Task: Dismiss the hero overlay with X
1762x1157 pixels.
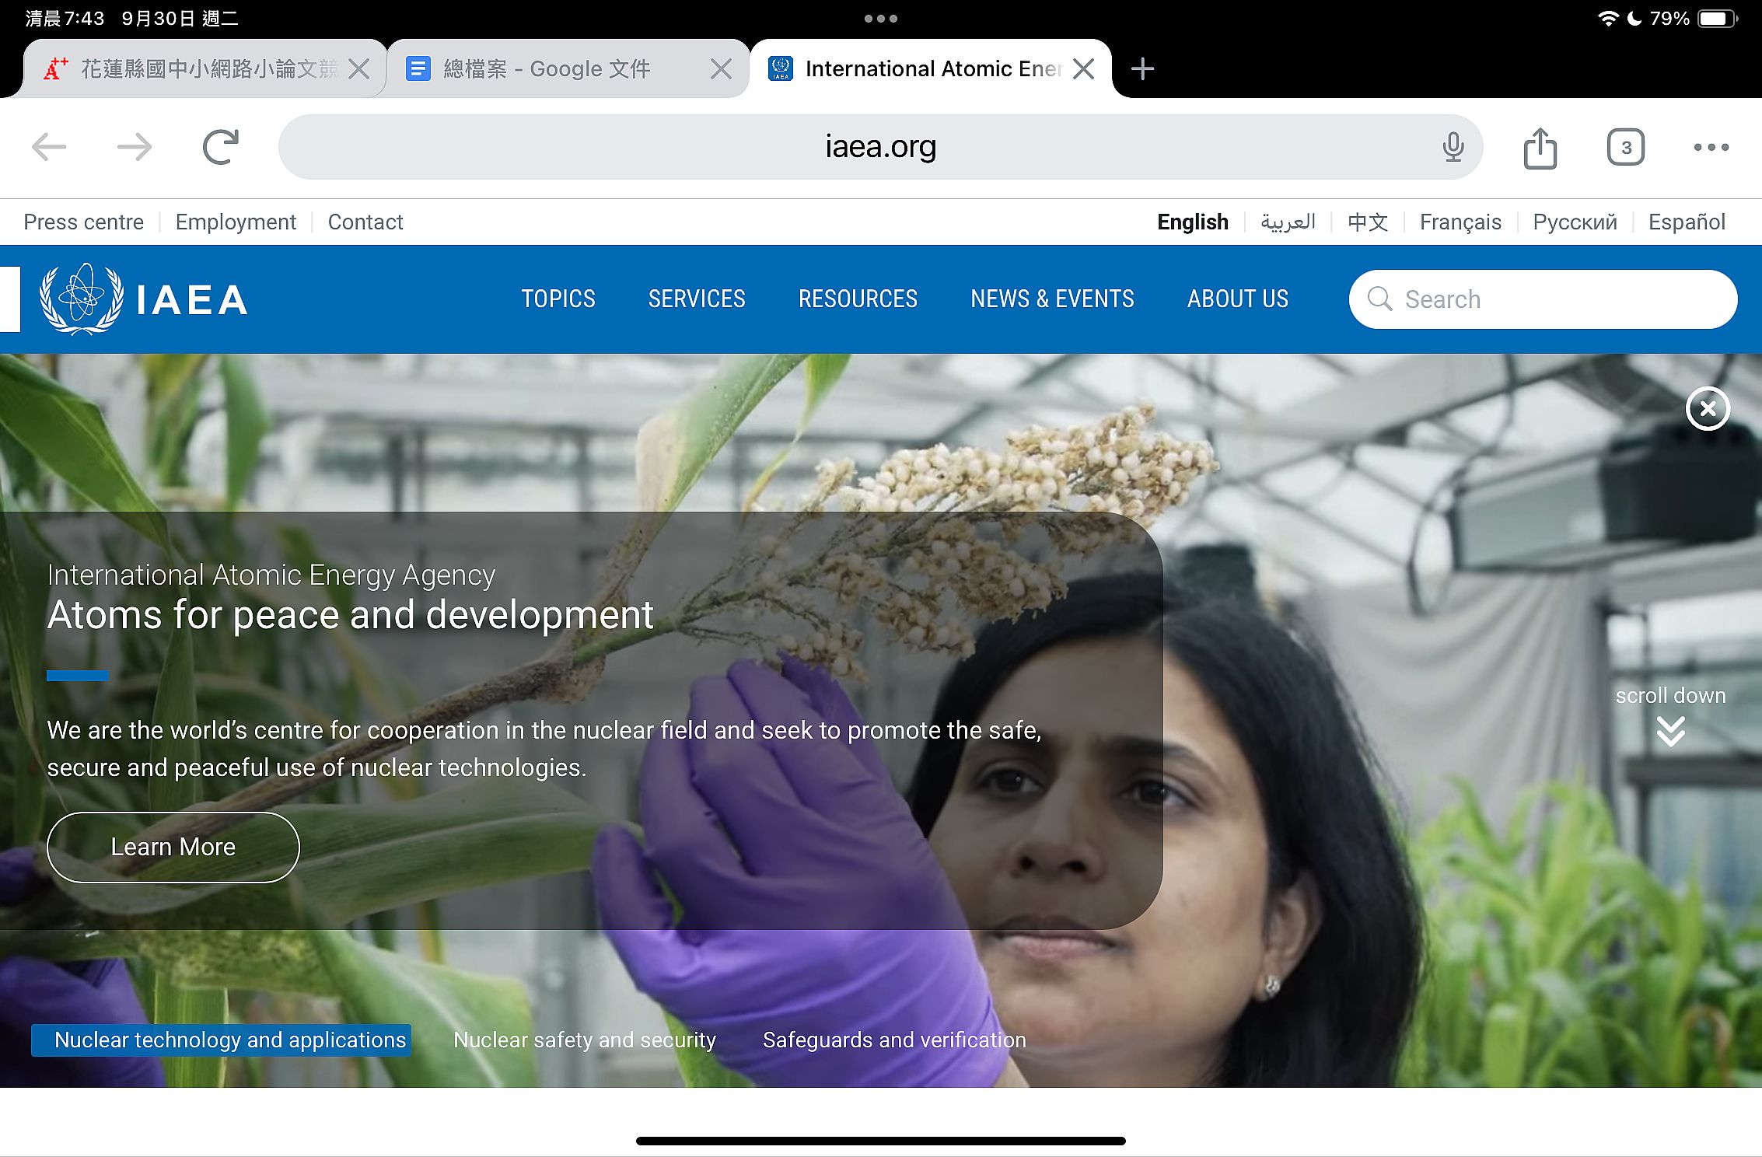Action: pyautogui.click(x=1708, y=408)
